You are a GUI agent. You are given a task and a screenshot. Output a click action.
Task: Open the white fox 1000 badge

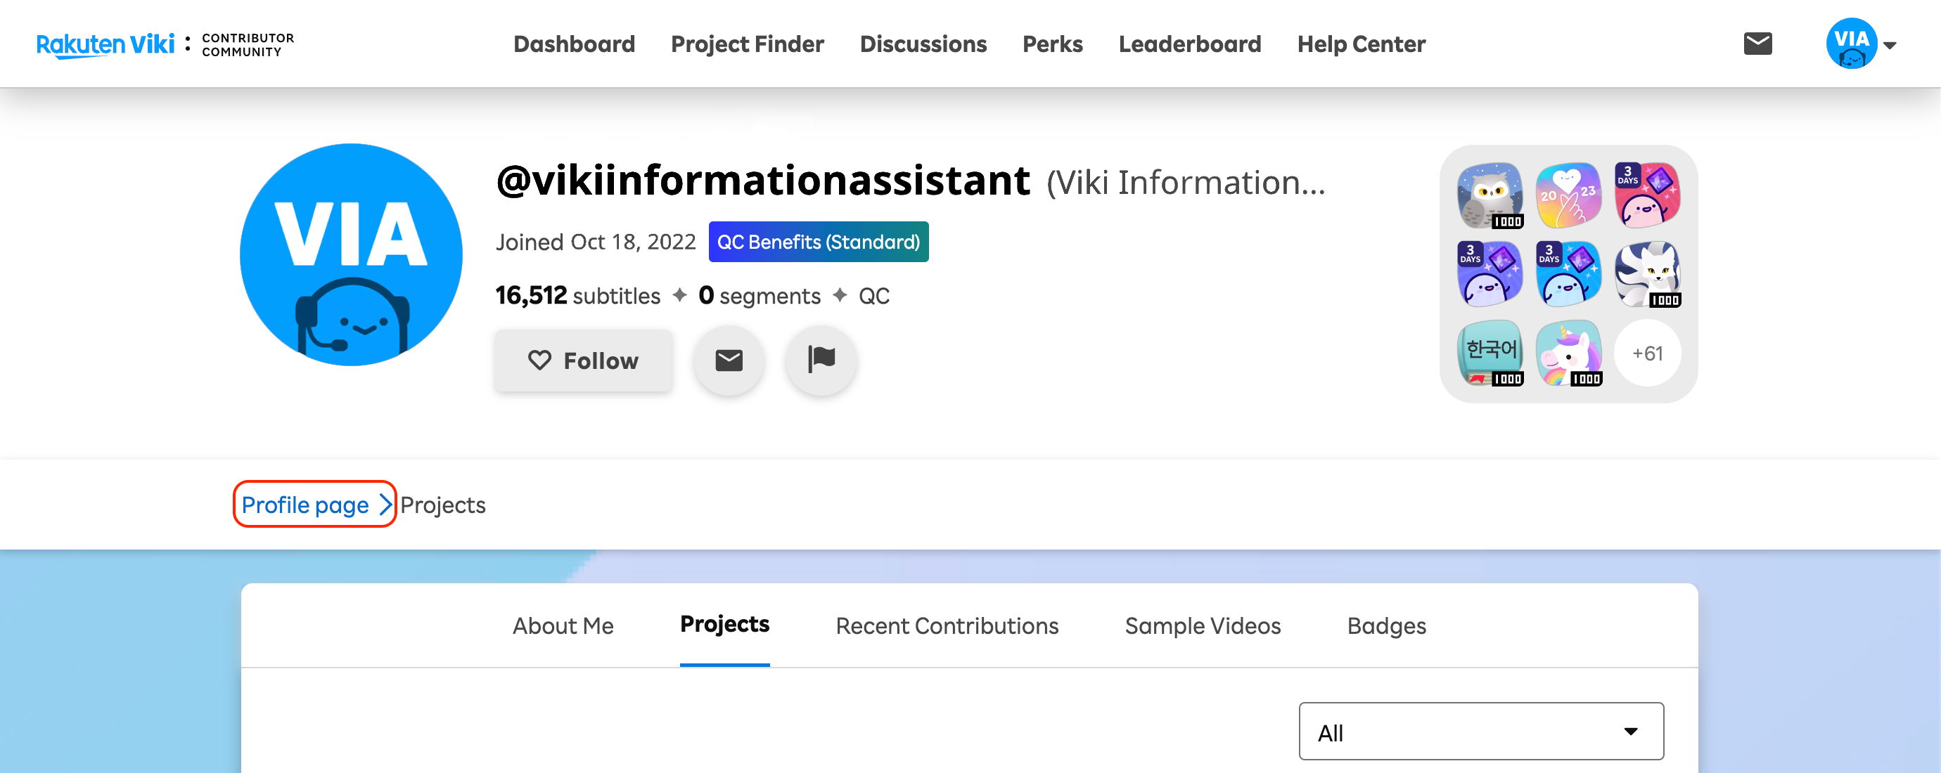1647,274
